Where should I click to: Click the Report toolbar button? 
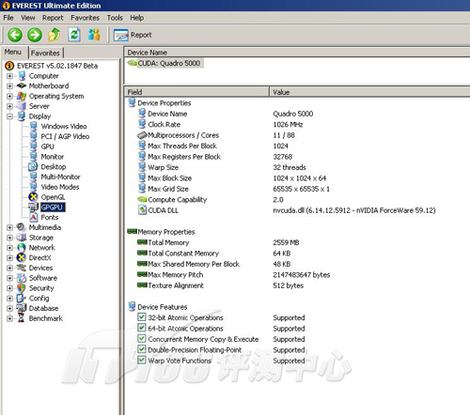click(133, 35)
